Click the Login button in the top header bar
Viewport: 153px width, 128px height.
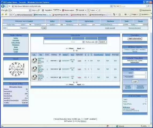tap(44, 28)
